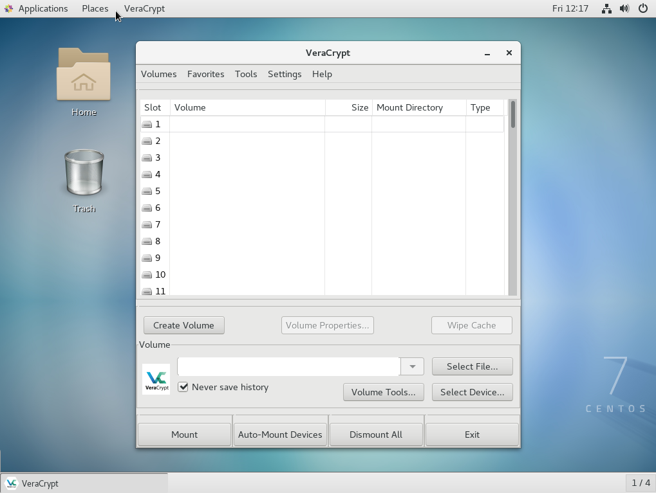Click the Mount Directory column header

(x=419, y=107)
